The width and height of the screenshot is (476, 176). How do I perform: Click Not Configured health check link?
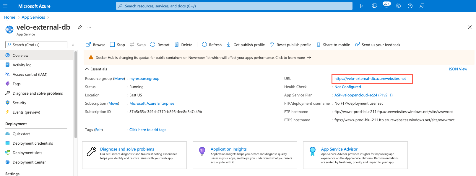348,87
